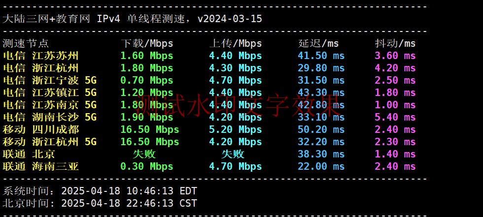Click download value 0.70 Mbps

[147, 80]
